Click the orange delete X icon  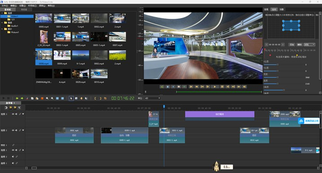42,99
